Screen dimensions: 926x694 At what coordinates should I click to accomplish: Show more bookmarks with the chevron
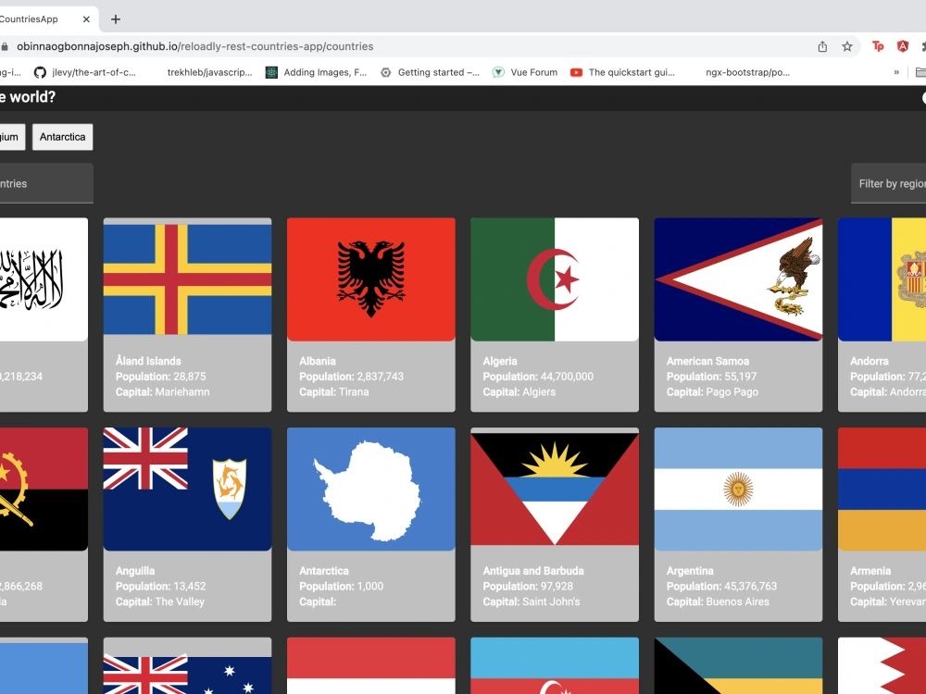[896, 72]
